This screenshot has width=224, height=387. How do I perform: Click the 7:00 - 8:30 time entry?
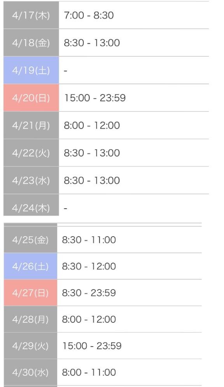point(89,15)
